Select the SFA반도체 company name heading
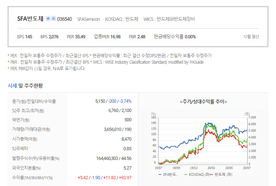Image resolution: width=276 pixels, height=186 pixels. (x=30, y=19)
